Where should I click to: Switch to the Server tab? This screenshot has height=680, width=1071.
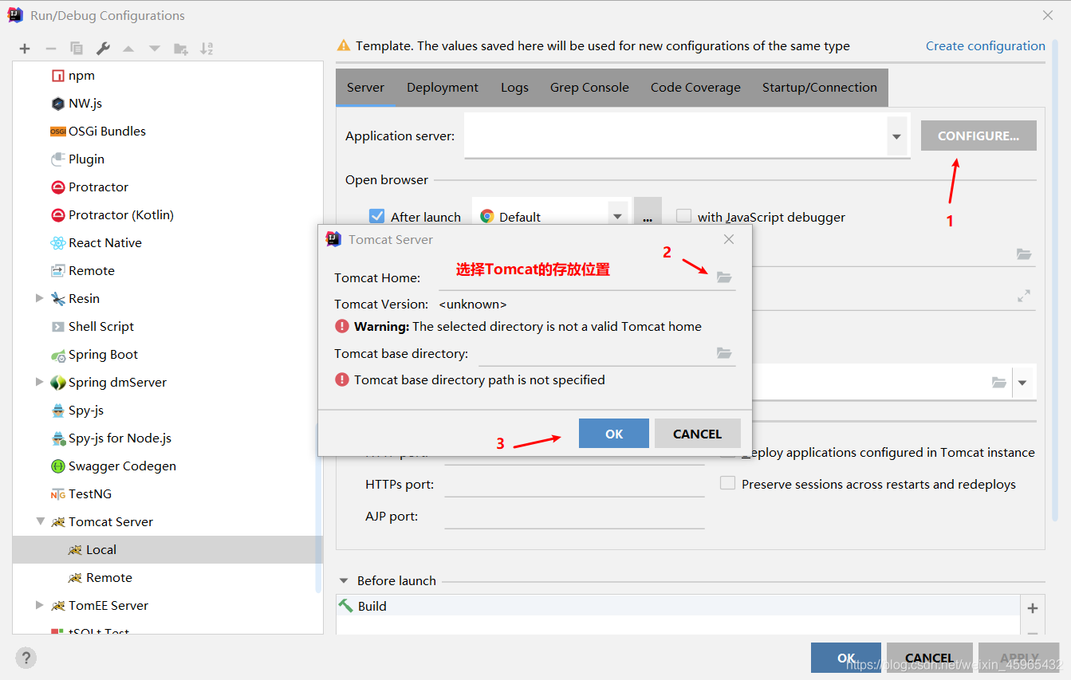point(365,88)
